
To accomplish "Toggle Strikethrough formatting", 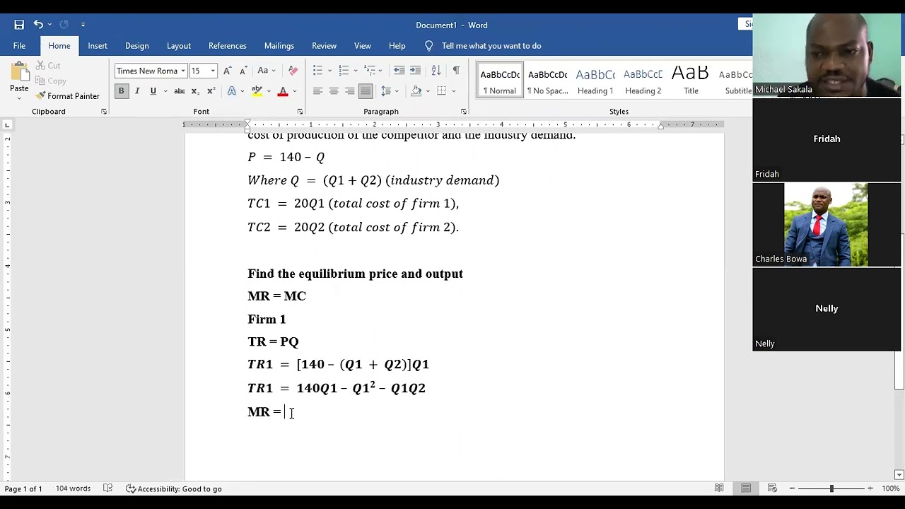I will pos(180,91).
